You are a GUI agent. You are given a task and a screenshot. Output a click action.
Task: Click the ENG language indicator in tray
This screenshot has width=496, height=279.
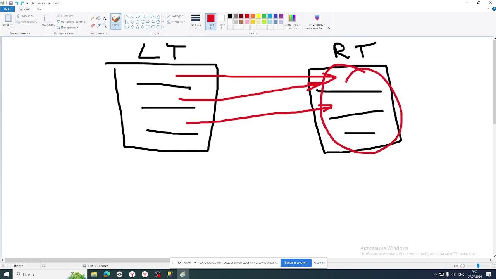pos(461,274)
